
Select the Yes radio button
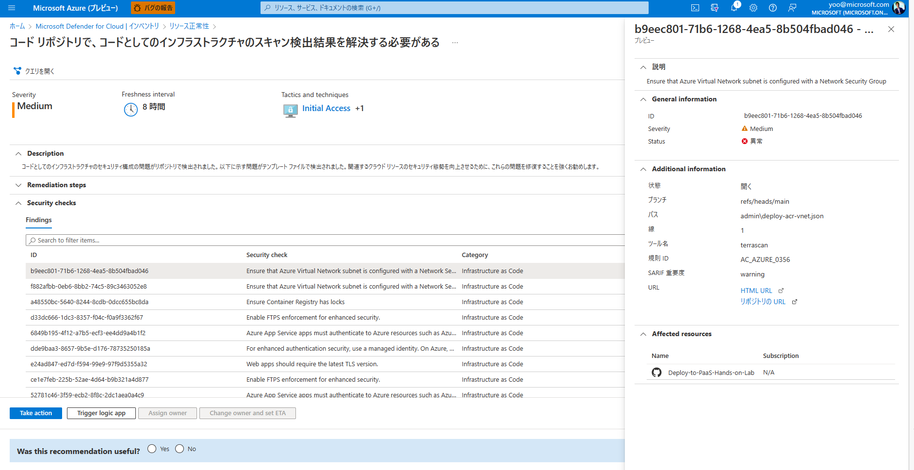pyautogui.click(x=152, y=449)
